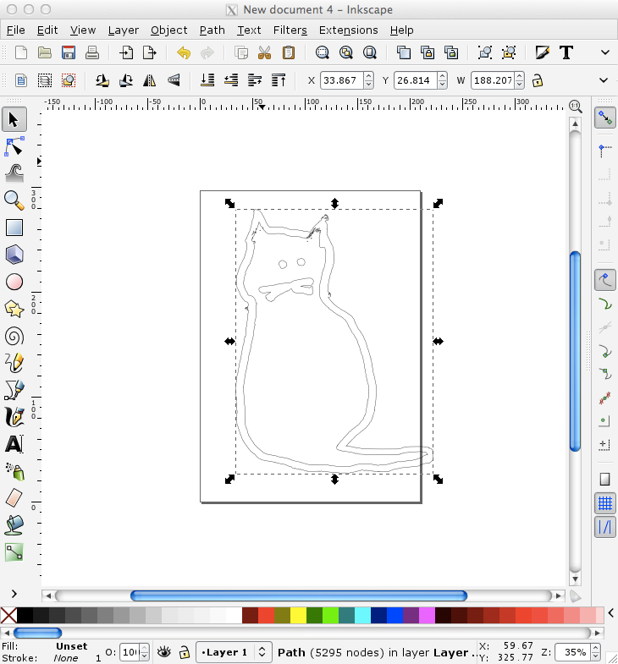
Task: Toggle the width-height lock ratio
Action: click(538, 80)
